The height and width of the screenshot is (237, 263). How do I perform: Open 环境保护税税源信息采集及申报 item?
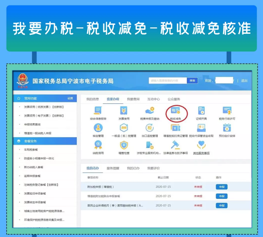[x=44, y=220]
